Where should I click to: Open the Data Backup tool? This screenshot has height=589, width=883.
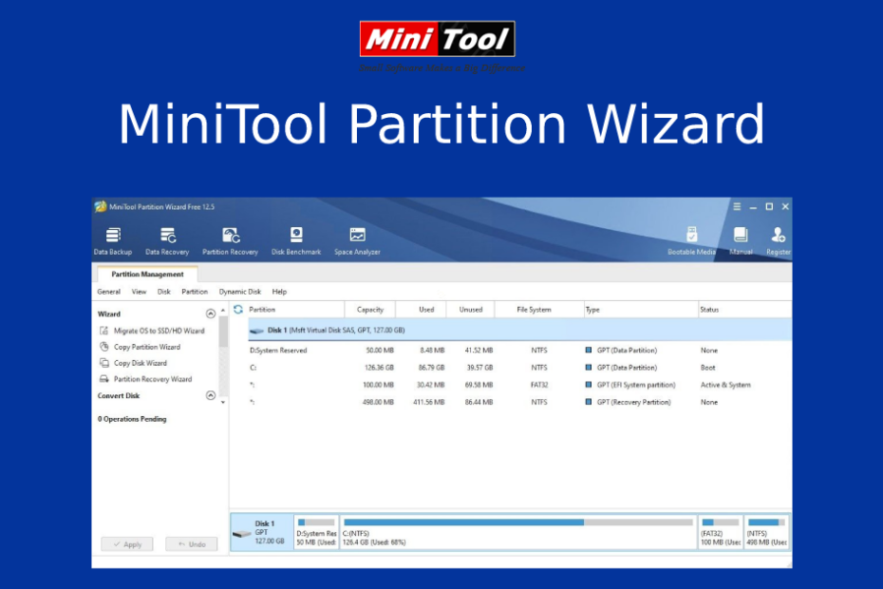(113, 241)
